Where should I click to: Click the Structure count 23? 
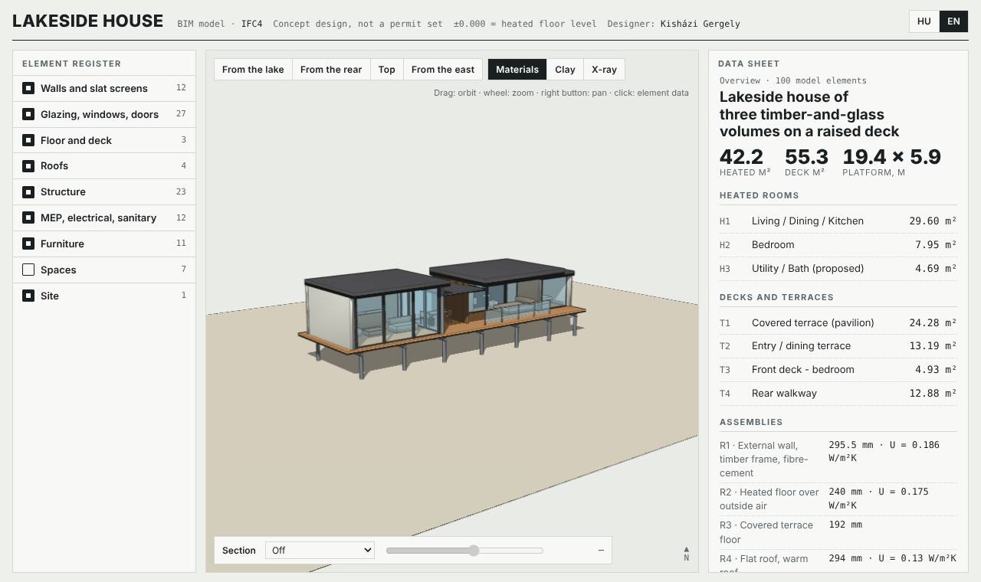tap(181, 191)
